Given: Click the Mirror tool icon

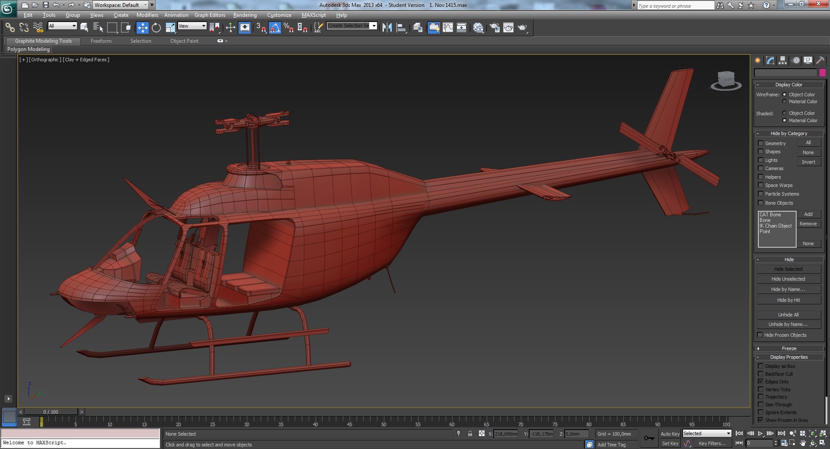Looking at the screenshot, I should [387, 28].
